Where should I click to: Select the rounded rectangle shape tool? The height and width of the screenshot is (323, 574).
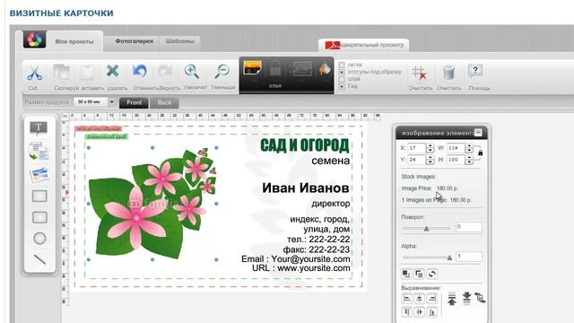[39, 217]
